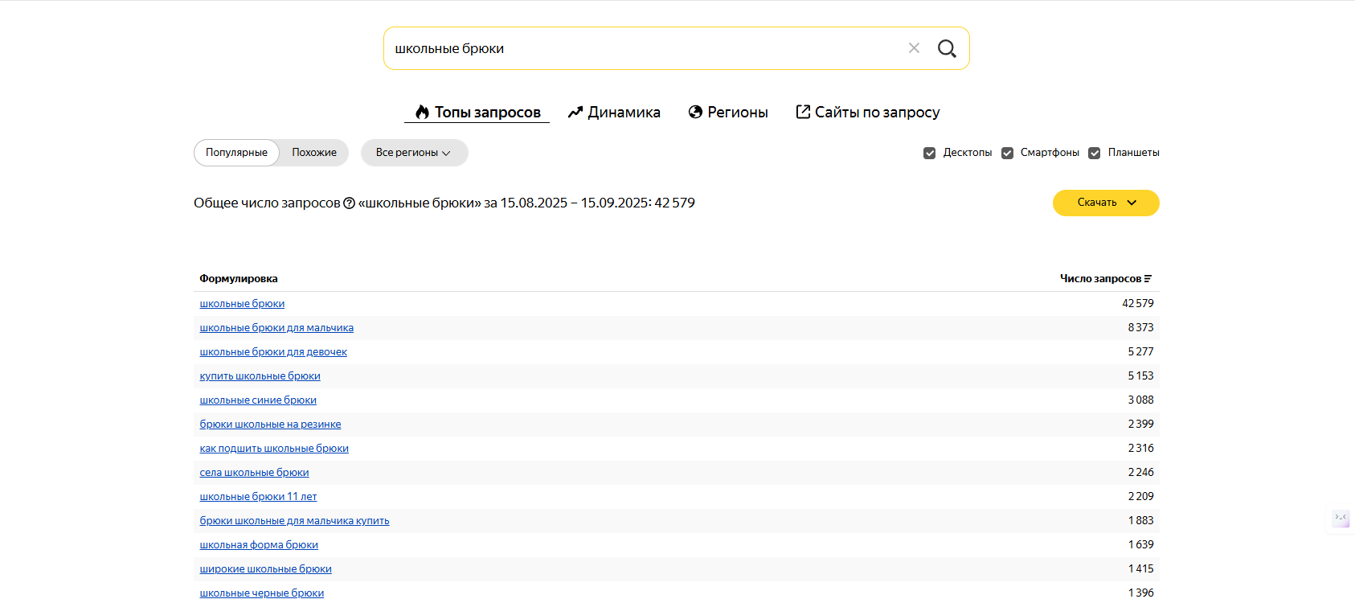The height and width of the screenshot is (599, 1355).
Task: Open школьные синие брюки link
Action: pos(258,400)
